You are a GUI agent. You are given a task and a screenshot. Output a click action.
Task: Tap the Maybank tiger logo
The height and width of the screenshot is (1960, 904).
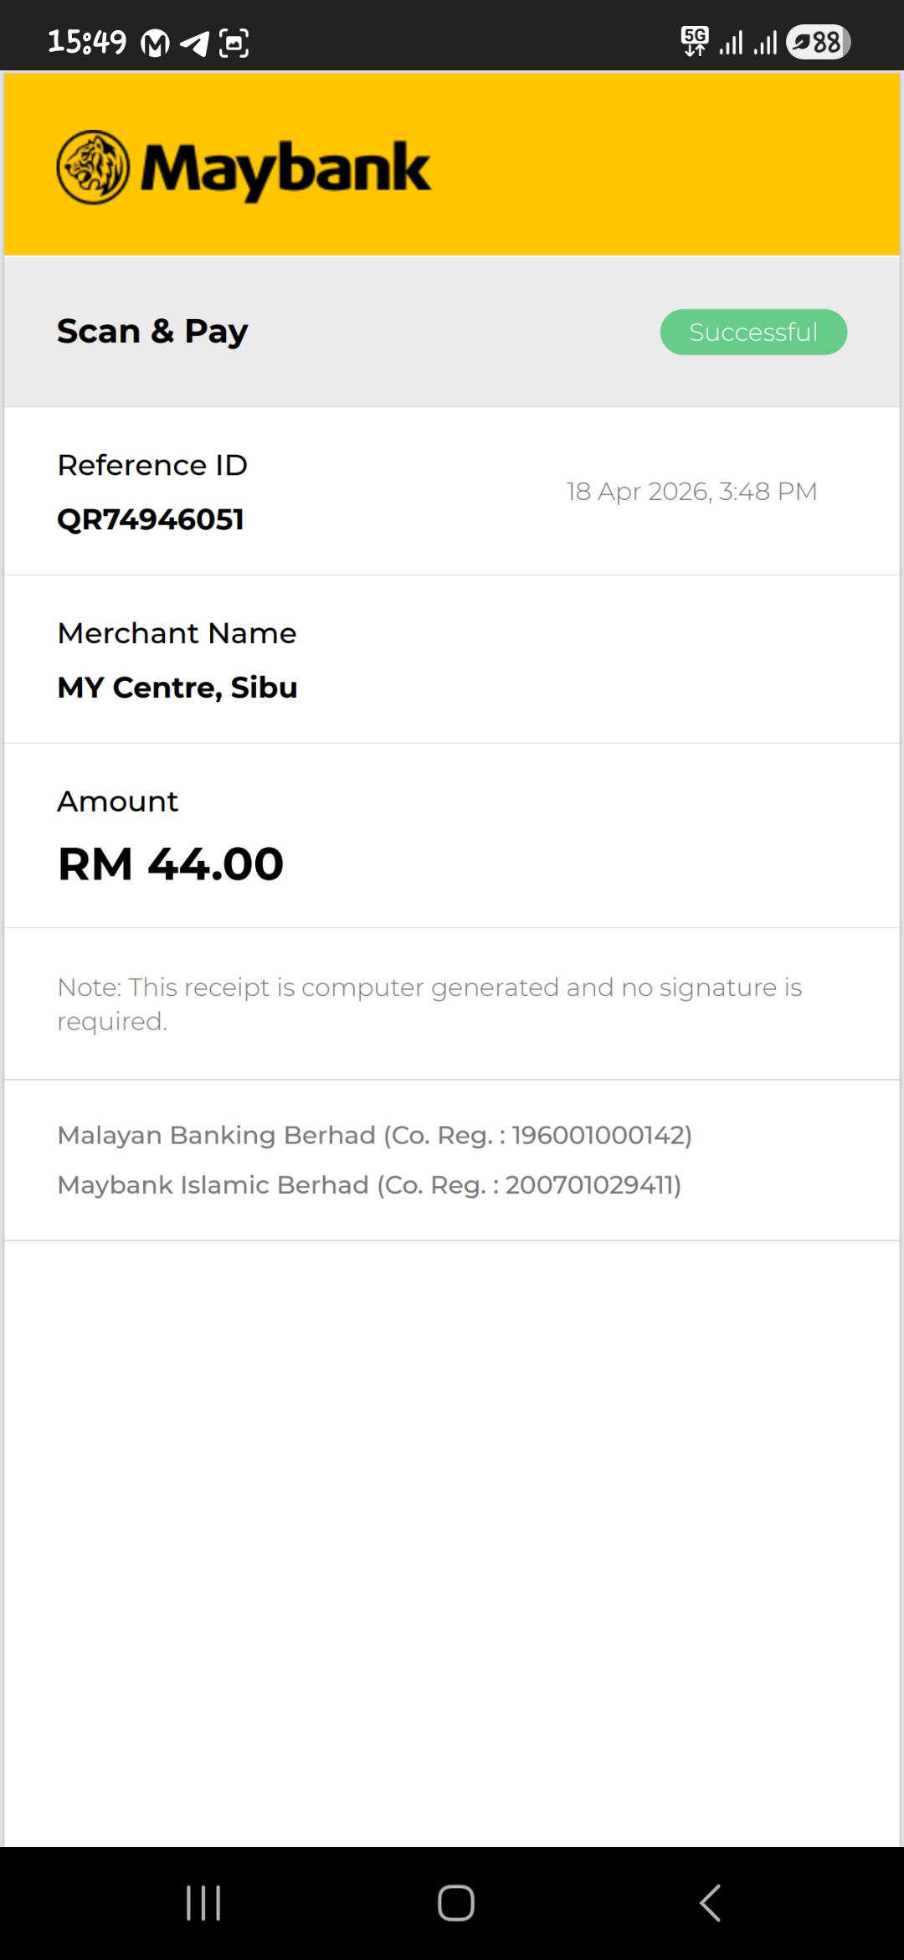[x=93, y=168]
